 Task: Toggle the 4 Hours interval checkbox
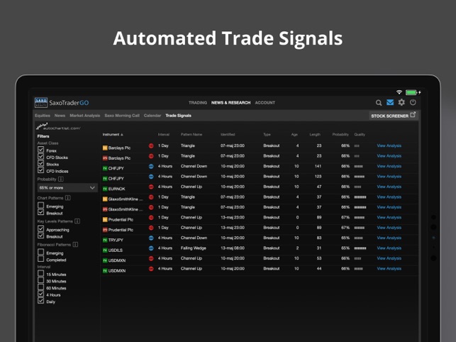pos(40,294)
